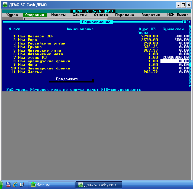Click the floppy disk quick launch icon
The image size is (193, 189).
(8, 185)
